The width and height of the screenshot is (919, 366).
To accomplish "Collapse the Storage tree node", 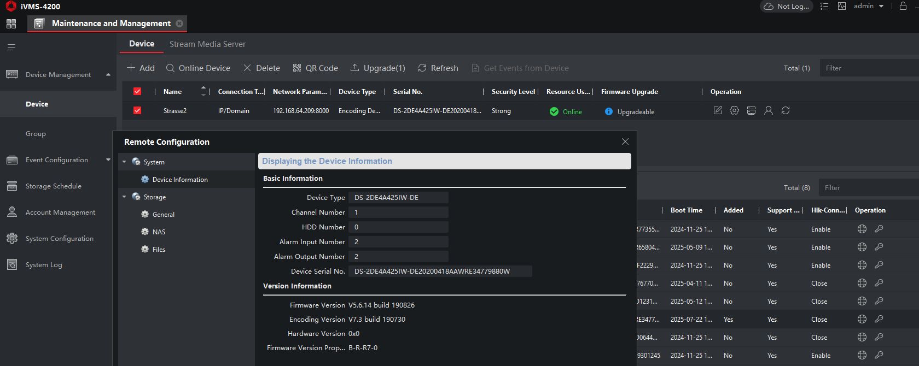I will [x=124, y=197].
